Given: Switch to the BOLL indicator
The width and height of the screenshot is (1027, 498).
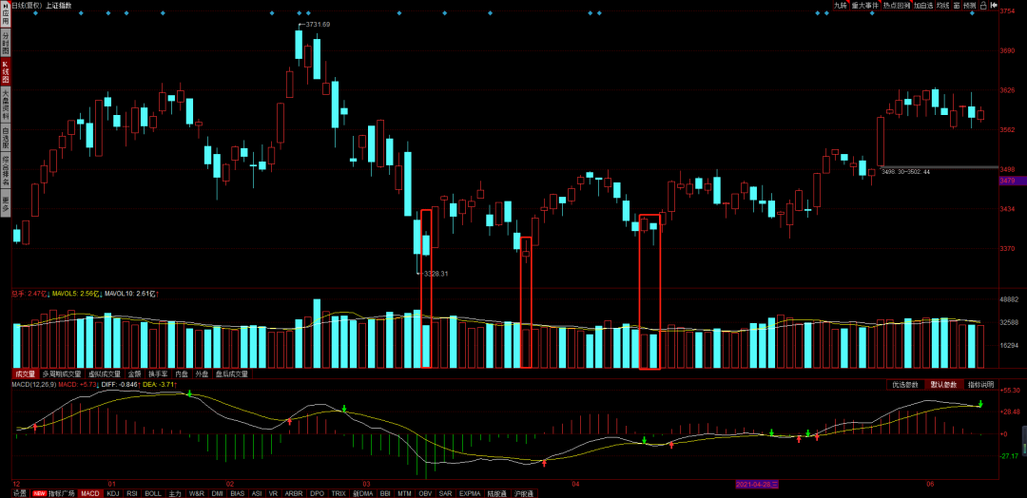Looking at the screenshot, I should pos(153,493).
